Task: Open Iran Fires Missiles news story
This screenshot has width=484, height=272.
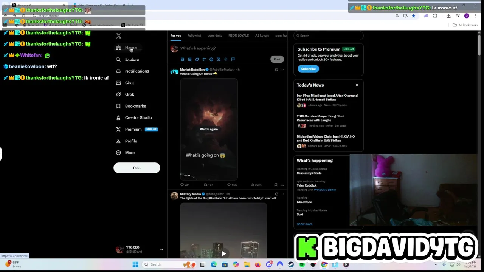Action: pyautogui.click(x=327, y=97)
